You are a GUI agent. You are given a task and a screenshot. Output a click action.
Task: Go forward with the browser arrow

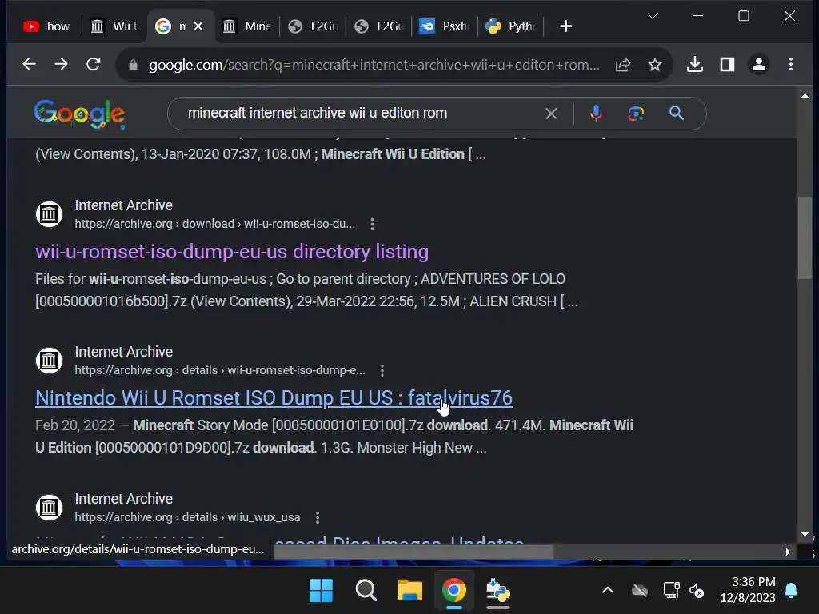point(61,64)
